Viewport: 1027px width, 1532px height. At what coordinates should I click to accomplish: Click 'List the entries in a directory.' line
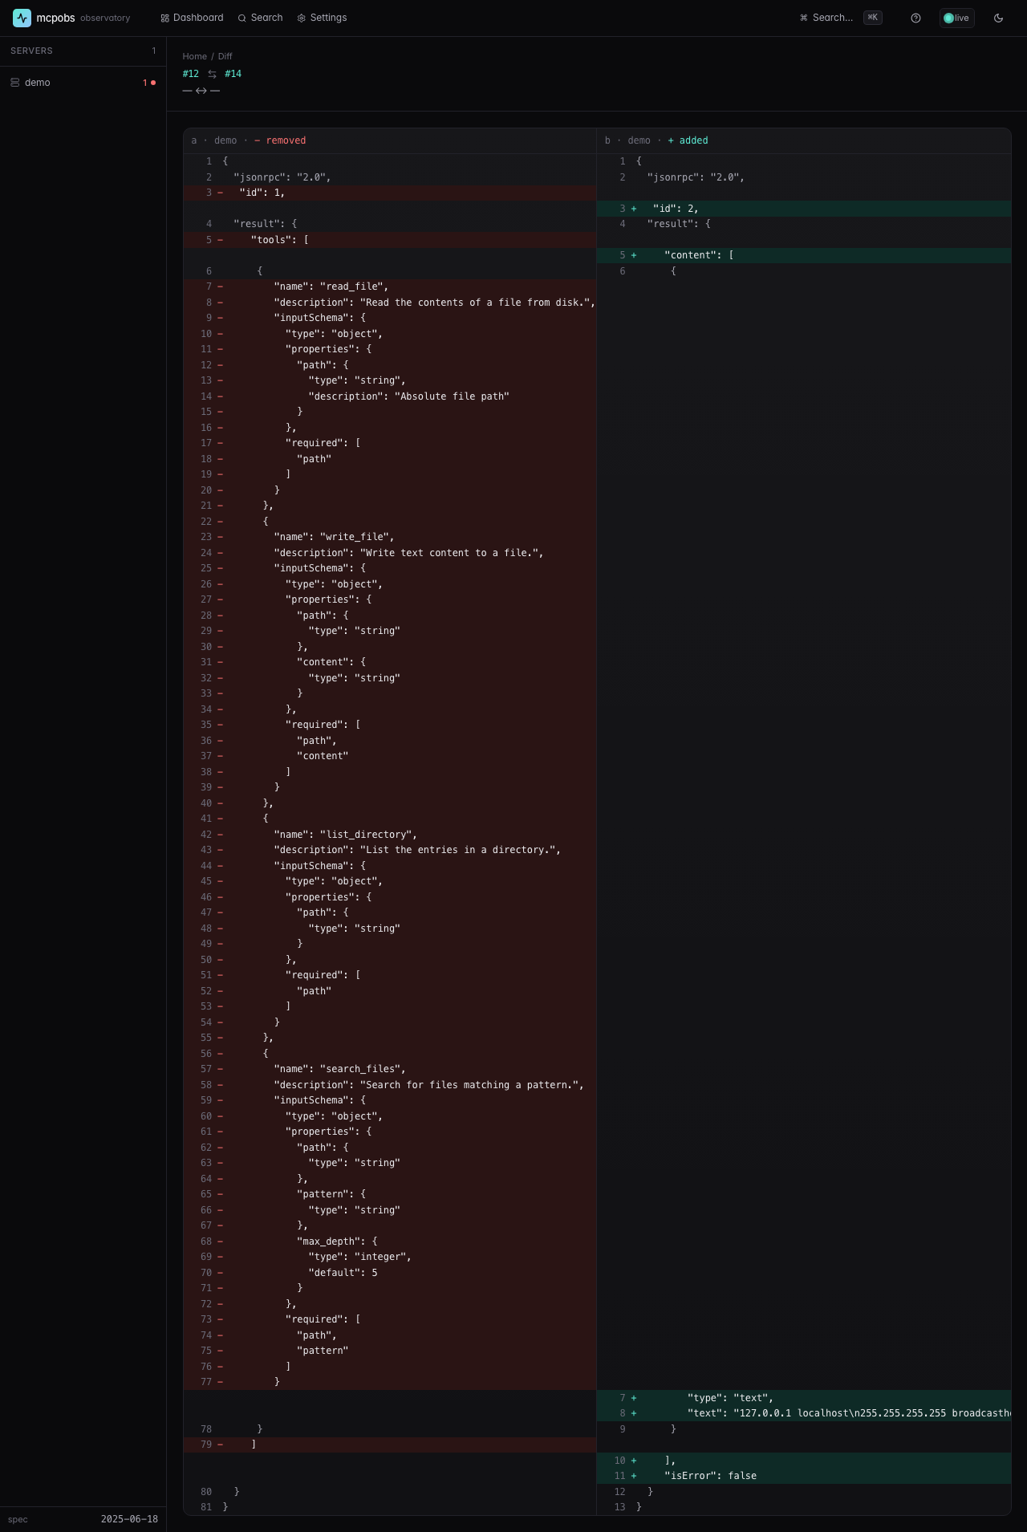(x=390, y=850)
